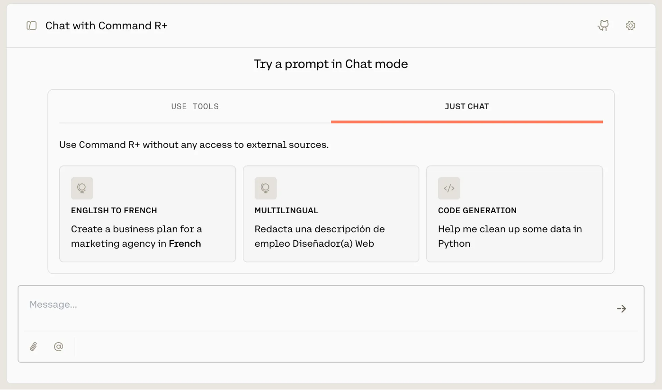Choose the Multilingual prompt card
The width and height of the screenshot is (662, 390).
(x=331, y=214)
